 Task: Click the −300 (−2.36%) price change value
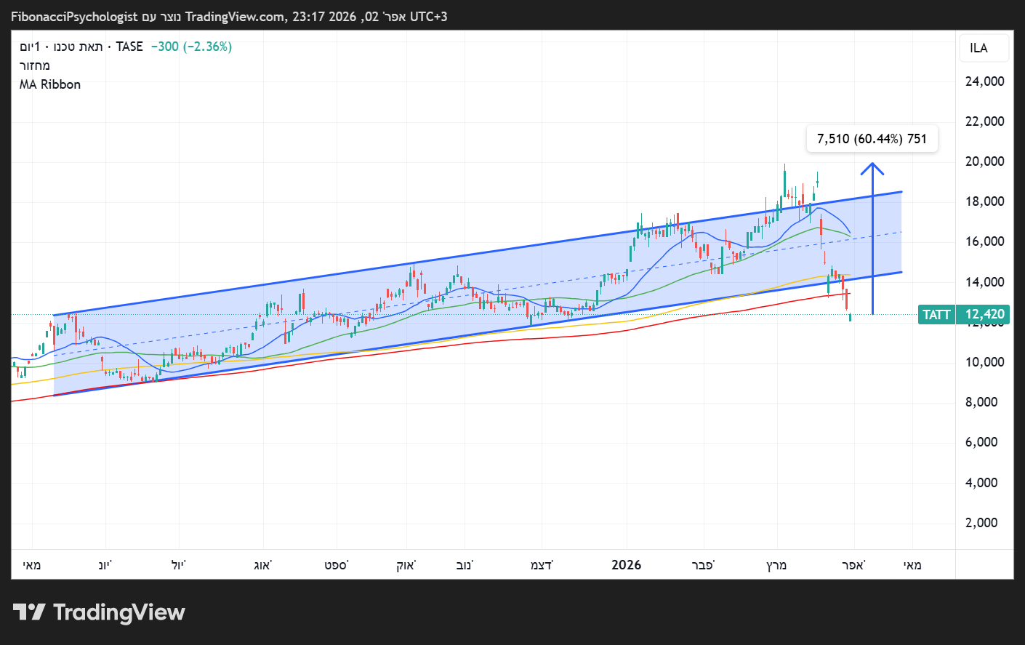click(x=191, y=47)
